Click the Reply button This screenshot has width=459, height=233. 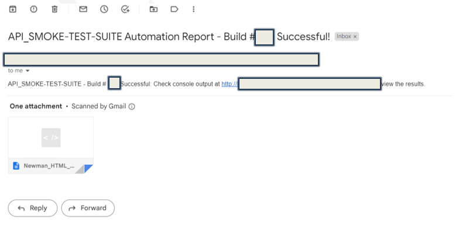[33, 208]
